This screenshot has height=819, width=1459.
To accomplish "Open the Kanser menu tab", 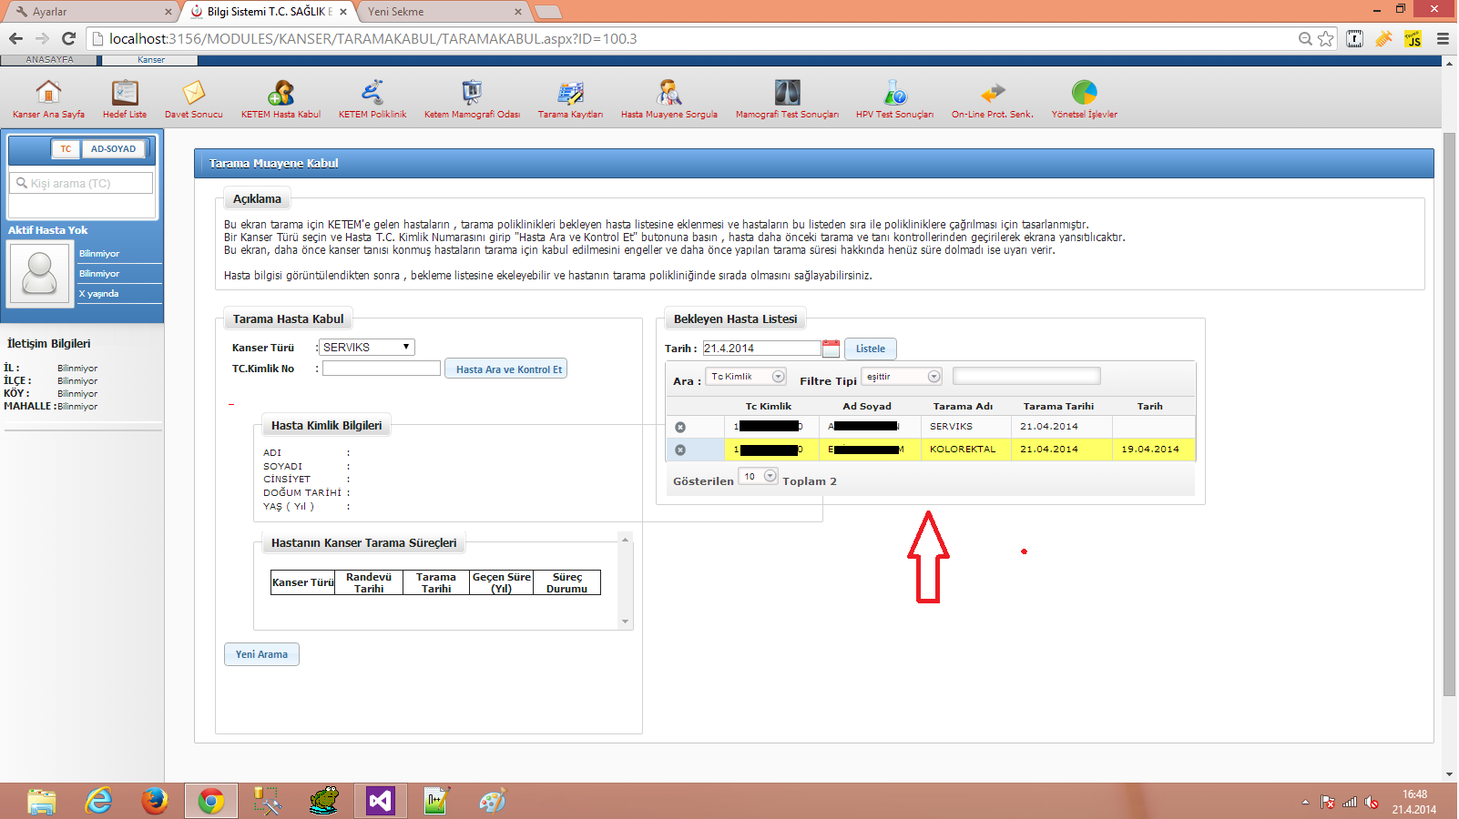I will click(x=151, y=60).
